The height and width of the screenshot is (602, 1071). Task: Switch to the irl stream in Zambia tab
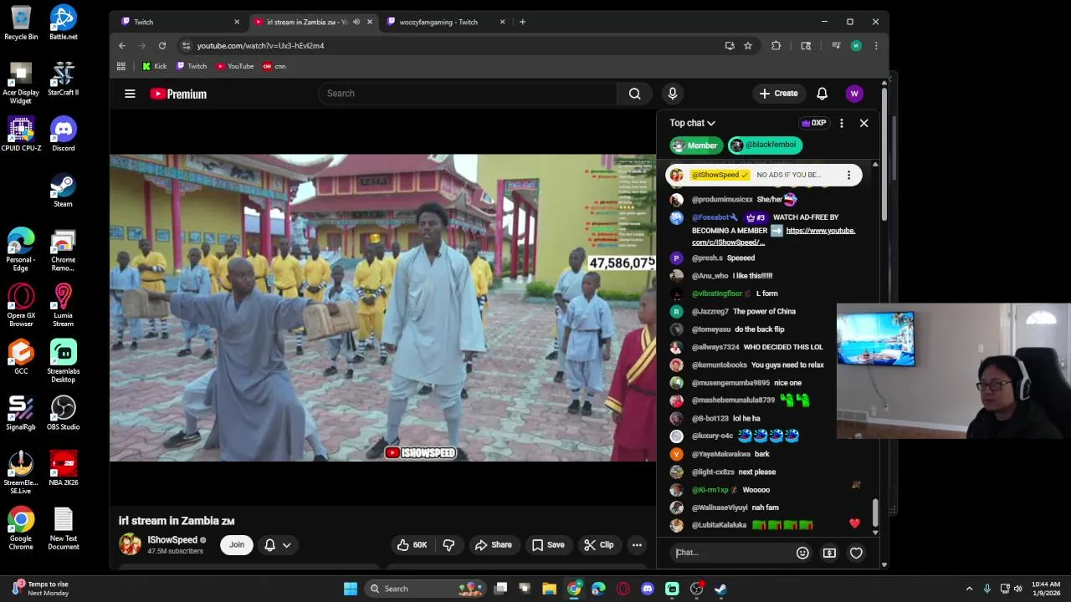coord(313,22)
